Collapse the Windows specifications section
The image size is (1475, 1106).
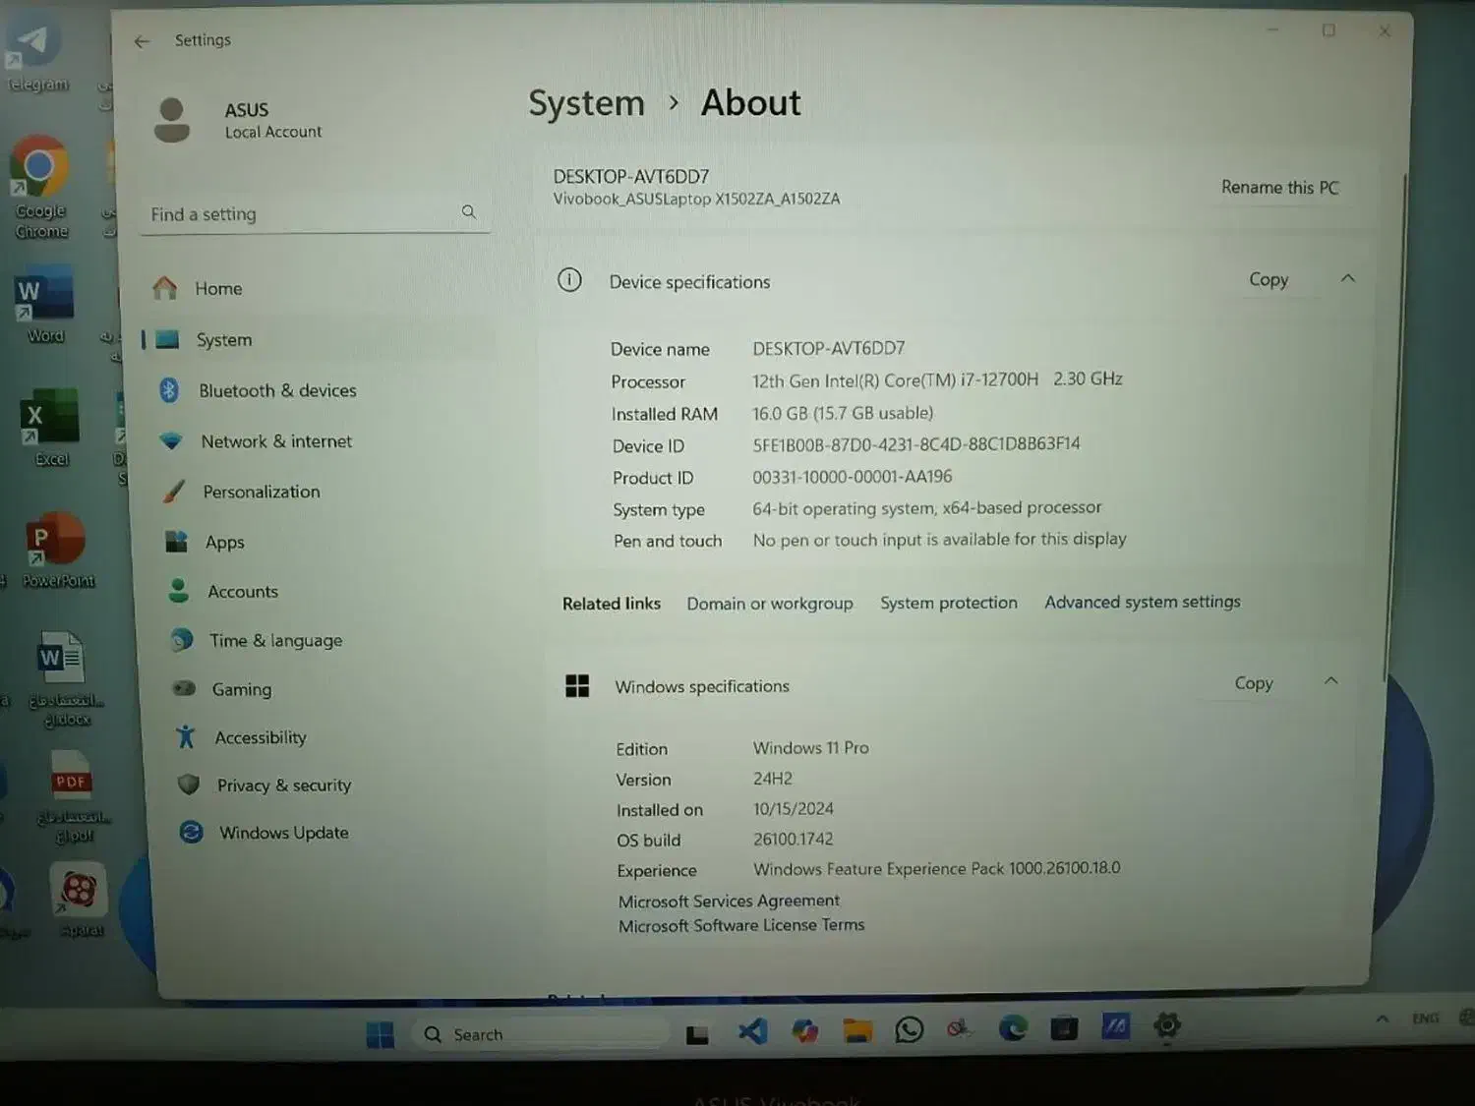(1330, 681)
